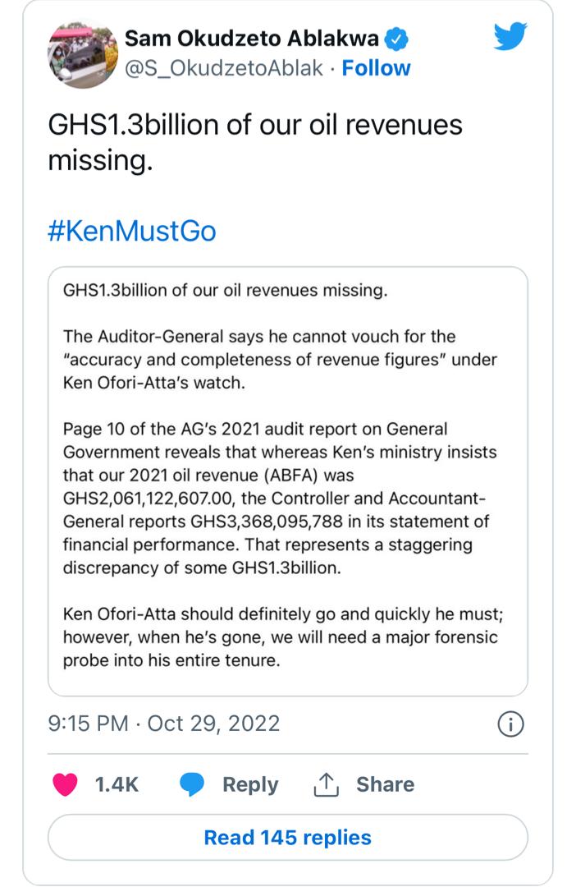The height and width of the screenshot is (887, 576).
Task: Click the quoted text card inside the tweet
Action: (288, 476)
